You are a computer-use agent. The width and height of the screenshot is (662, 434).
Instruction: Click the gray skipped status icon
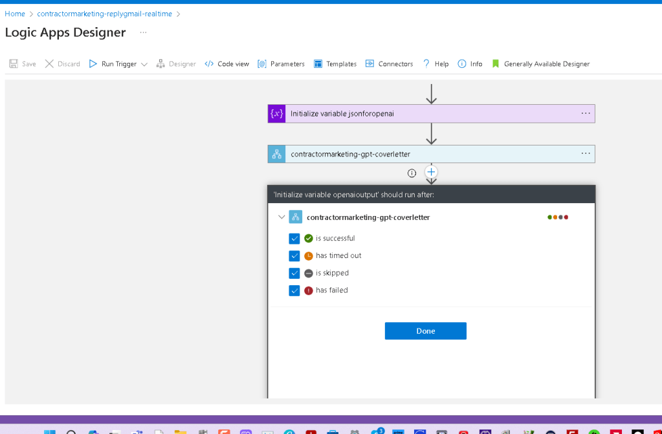[309, 273]
